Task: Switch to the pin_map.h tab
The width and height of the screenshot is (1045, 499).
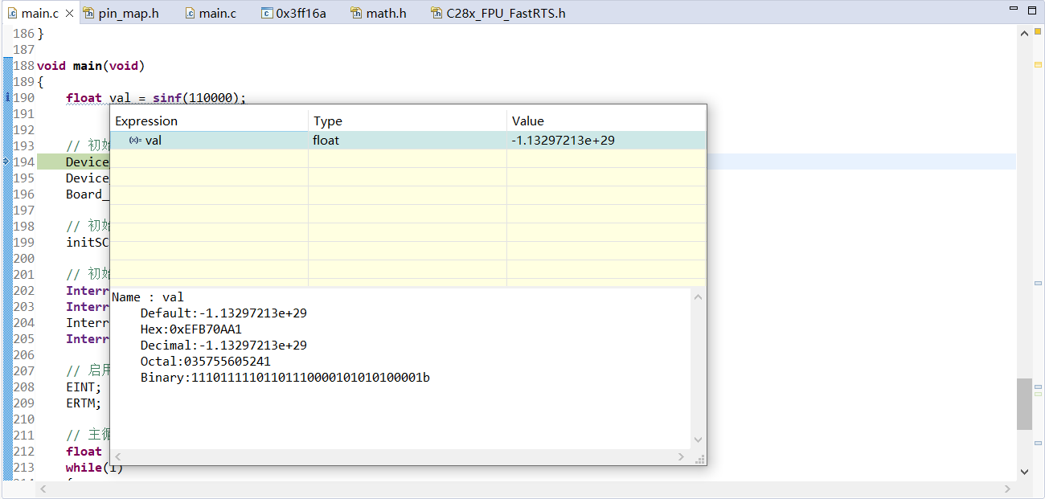Action: pyautogui.click(x=127, y=14)
